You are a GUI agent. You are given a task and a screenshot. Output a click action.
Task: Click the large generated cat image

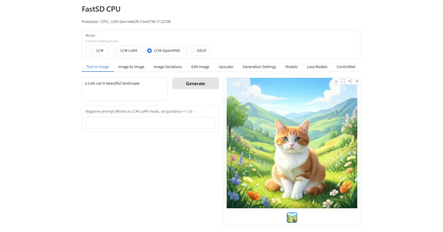[x=292, y=143]
